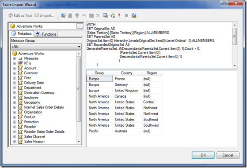Expand the KPIs node
This screenshot has height=168, width=247.
(x=15, y=63)
